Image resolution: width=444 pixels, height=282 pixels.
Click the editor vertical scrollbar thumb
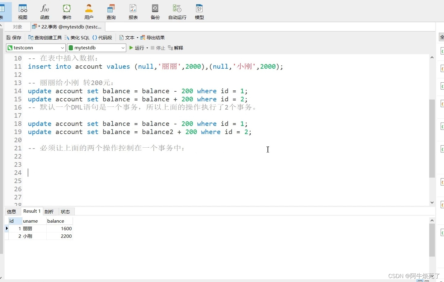(x=432, y=139)
